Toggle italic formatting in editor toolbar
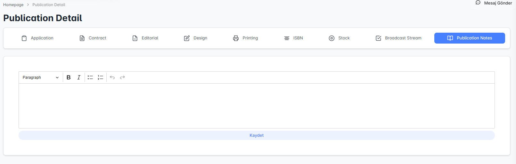The image size is (516, 164). click(x=79, y=78)
